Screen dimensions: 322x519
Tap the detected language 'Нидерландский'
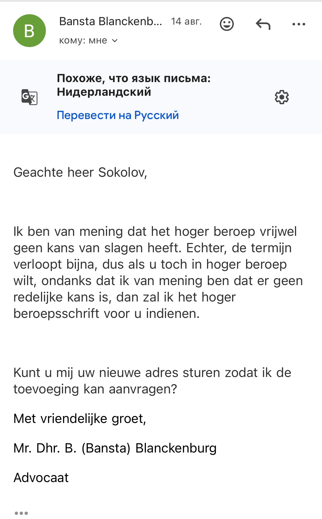pos(104,92)
